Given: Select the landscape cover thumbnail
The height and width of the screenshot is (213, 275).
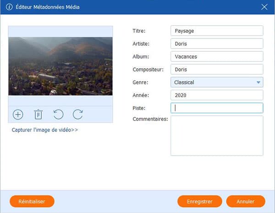Looking at the screenshot, I should coord(60,66).
